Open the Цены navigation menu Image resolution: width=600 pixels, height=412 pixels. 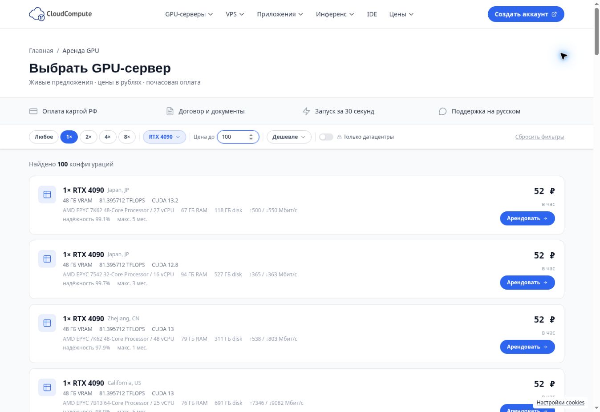click(x=401, y=14)
